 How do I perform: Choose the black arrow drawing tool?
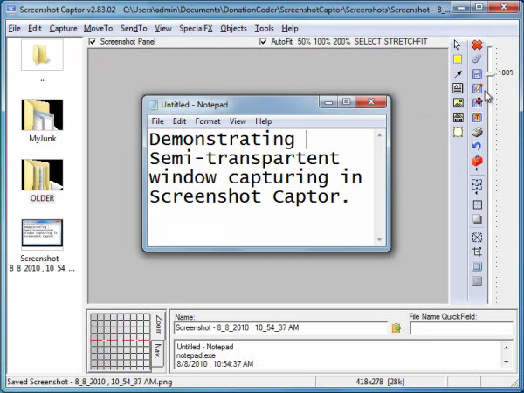click(458, 74)
